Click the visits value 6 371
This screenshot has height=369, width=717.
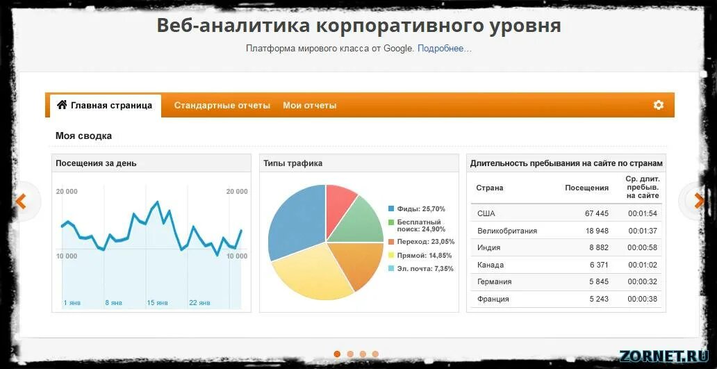click(x=599, y=265)
